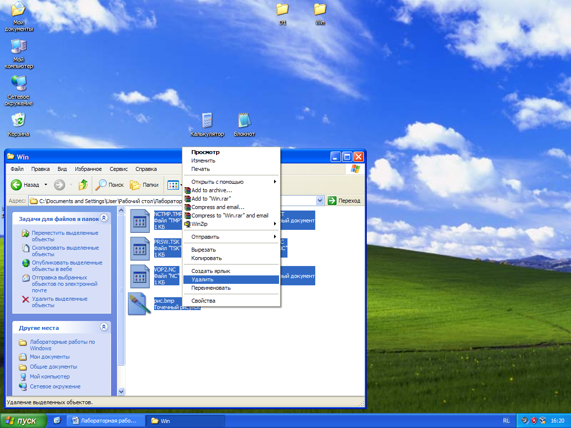Image resolution: width=571 pixels, height=428 pixels.
Task: Click the Forward arrow toolbar button
Action: click(x=59, y=185)
